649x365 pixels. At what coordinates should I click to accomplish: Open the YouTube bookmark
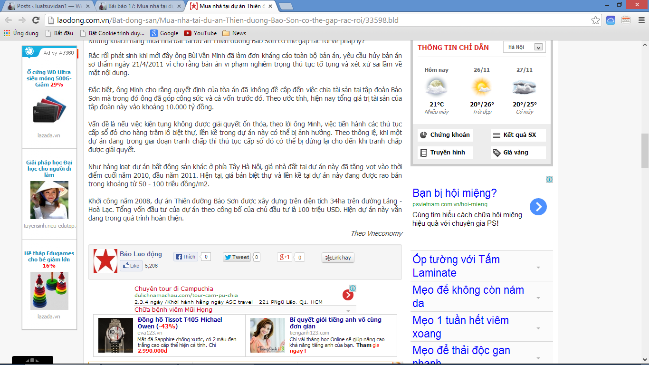pos(200,33)
